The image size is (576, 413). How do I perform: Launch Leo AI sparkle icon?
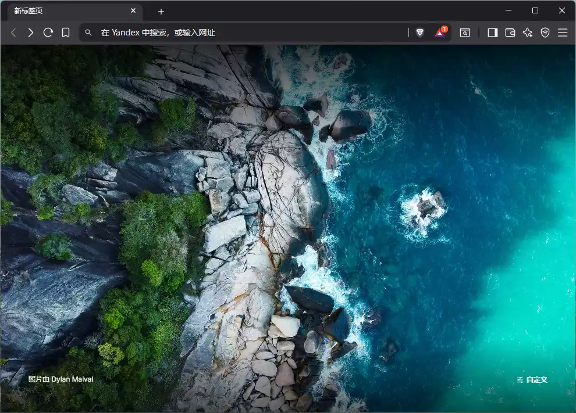[528, 33]
